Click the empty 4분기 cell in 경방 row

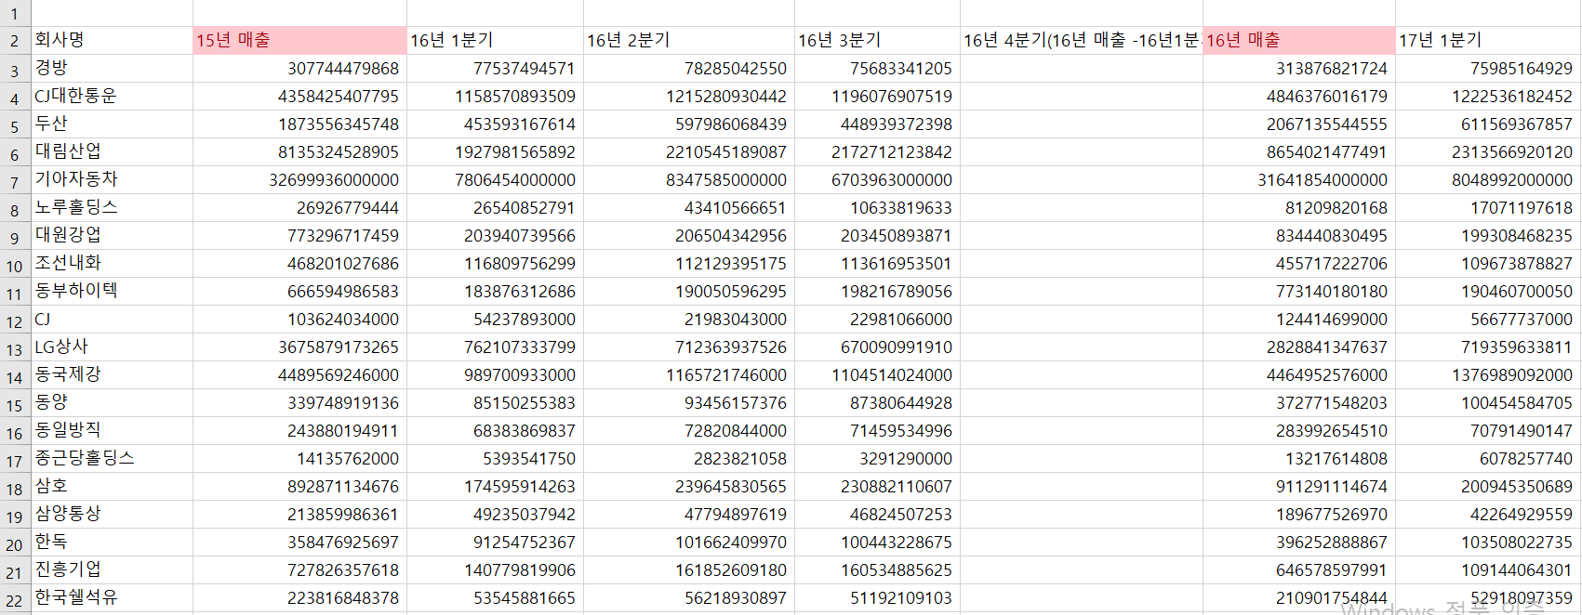tap(1082, 68)
